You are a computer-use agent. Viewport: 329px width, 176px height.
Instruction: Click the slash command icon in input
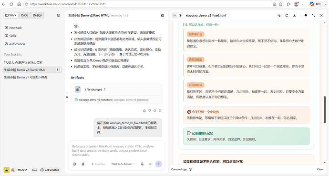tap(74, 164)
